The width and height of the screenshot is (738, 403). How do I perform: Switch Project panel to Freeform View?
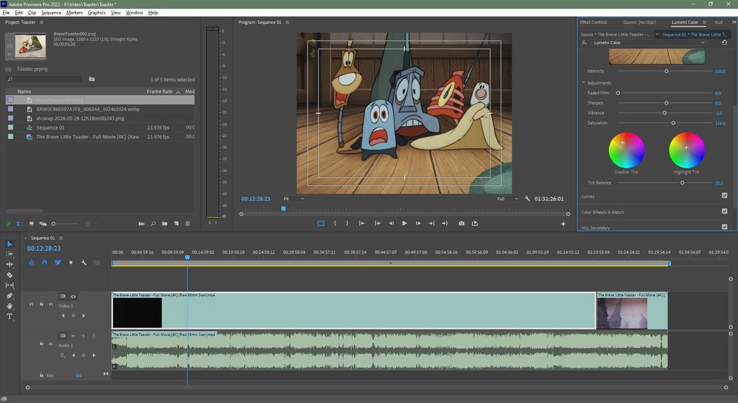(x=43, y=224)
